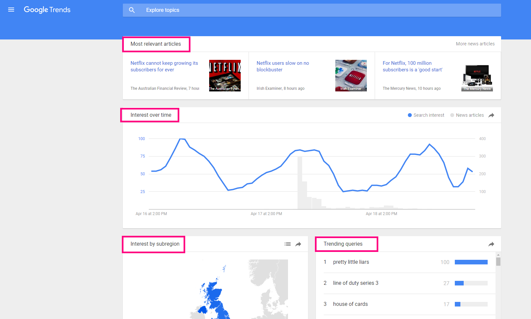The width and height of the screenshot is (531, 319).
Task: Click the Apr 17 at 2:00 PM axis label
Action: pyautogui.click(x=266, y=214)
